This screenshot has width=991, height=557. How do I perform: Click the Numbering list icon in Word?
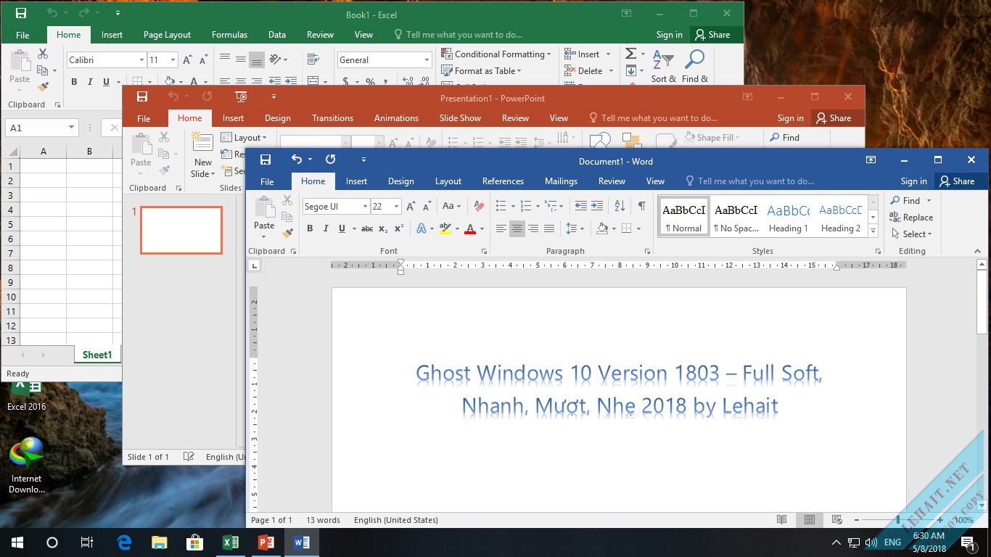pos(526,206)
